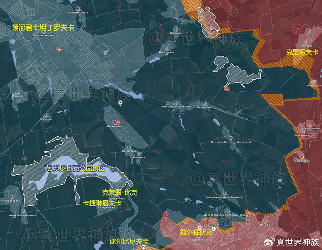This screenshot has height=250, width=322.
Task: Click the yellow label 顿河君士坦丁罗夫卡
Action: pos(43,28)
